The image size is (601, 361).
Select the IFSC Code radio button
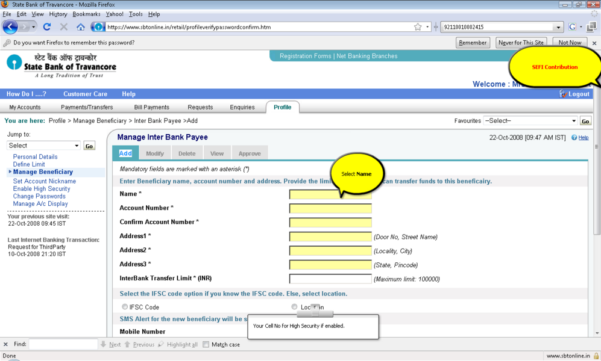coord(125,307)
